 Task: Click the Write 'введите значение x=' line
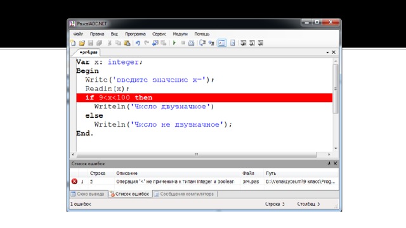(150, 80)
